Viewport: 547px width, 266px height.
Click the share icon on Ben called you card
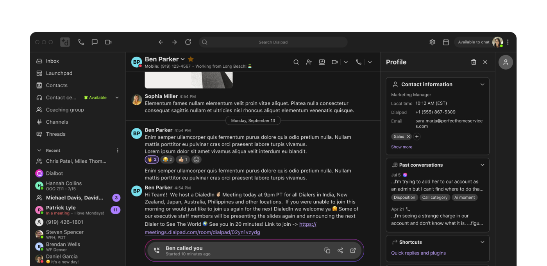pos(340,251)
